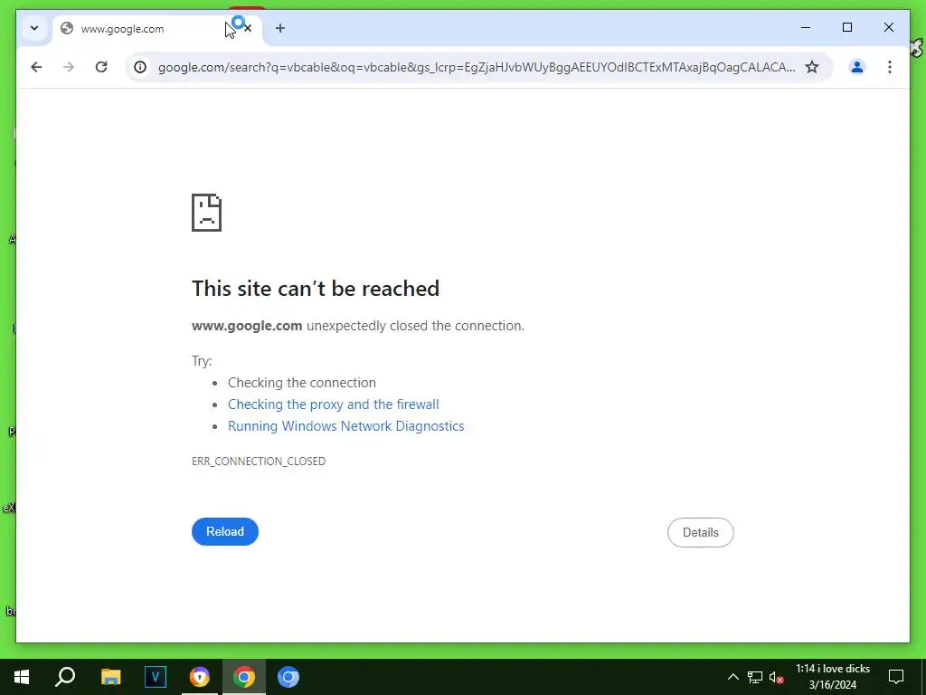Click the muted volume tray icon

coord(777,677)
